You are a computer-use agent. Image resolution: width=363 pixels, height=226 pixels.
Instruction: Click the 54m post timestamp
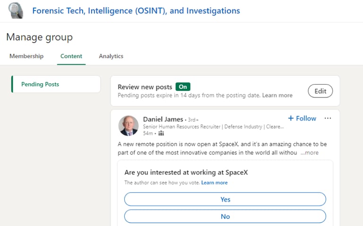148,133
